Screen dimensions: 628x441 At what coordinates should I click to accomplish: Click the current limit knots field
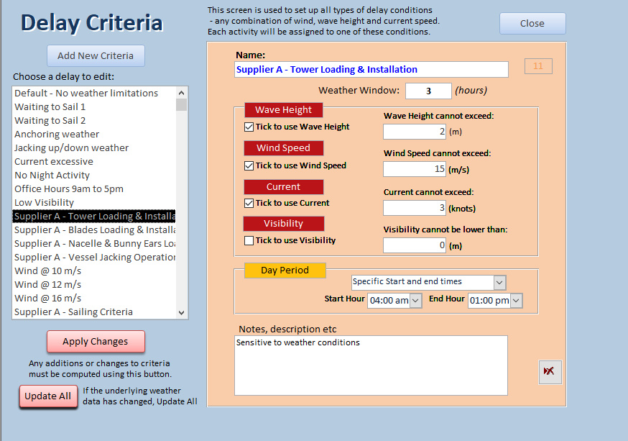[x=415, y=208]
